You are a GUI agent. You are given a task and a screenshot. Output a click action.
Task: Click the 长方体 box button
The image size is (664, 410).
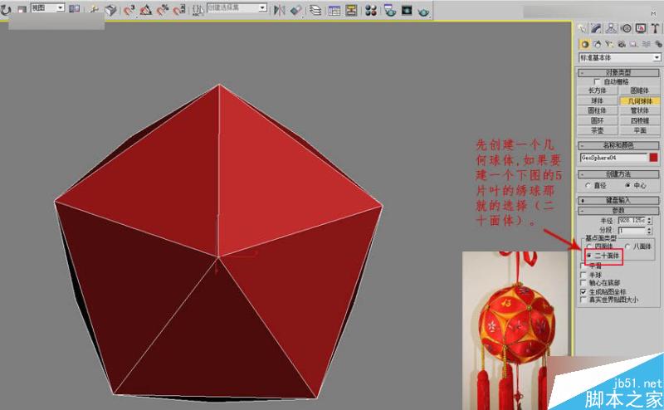[x=597, y=90]
